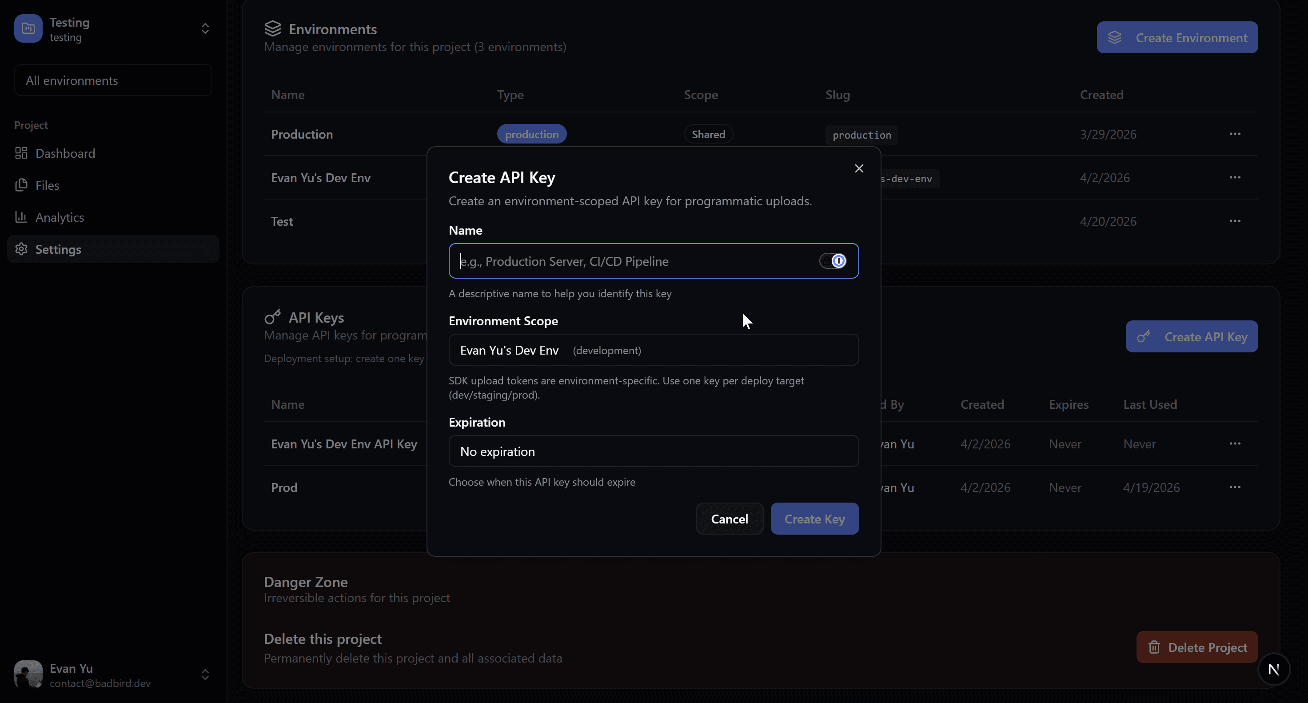Click the Type column header
Image resolution: width=1308 pixels, height=703 pixels.
tap(510, 95)
